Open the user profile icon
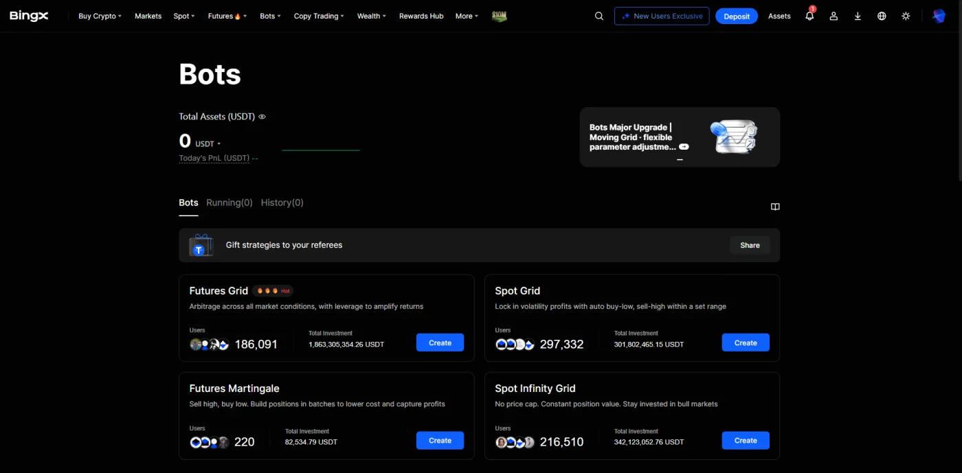Image resolution: width=962 pixels, height=473 pixels. [x=834, y=16]
